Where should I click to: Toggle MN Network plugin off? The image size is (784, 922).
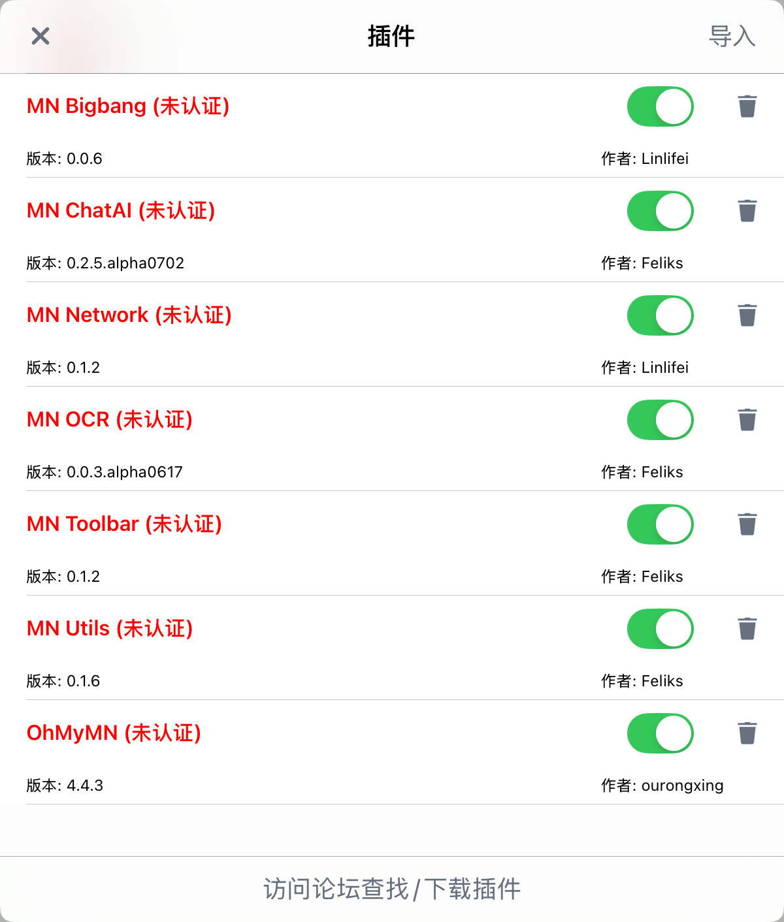(660, 315)
